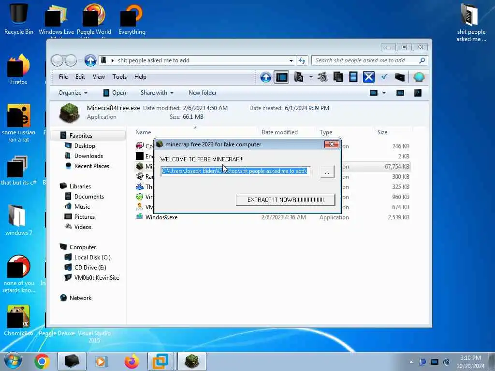Click the Explorer search box
495x371 pixels.
[x=369, y=60]
